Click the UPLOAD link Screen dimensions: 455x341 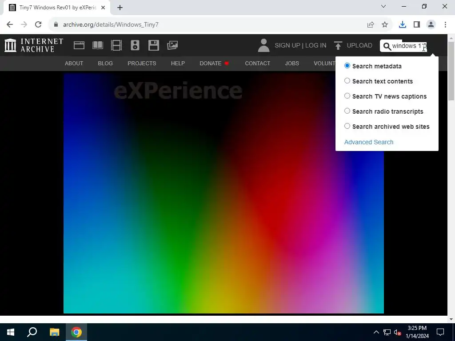click(x=359, y=46)
